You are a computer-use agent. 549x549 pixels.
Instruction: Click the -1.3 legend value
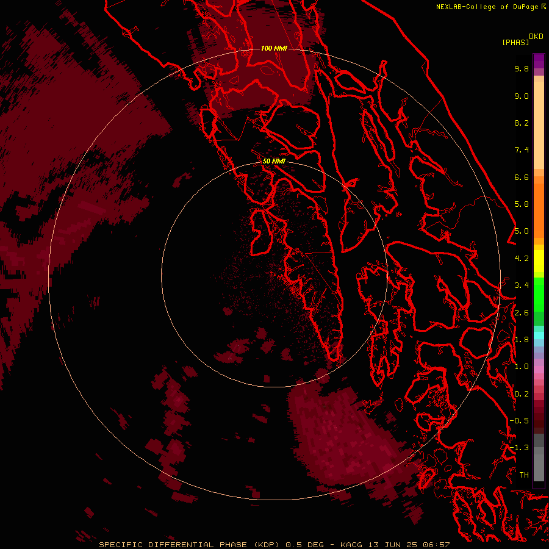click(x=519, y=448)
